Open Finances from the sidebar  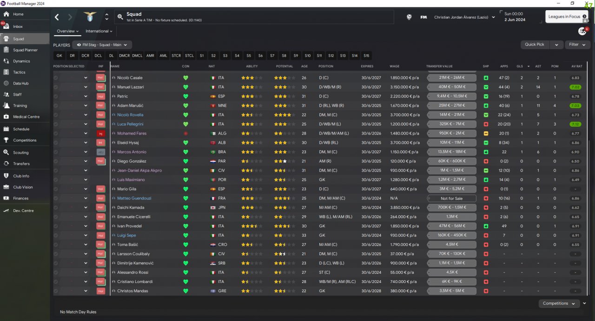click(x=6, y=198)
